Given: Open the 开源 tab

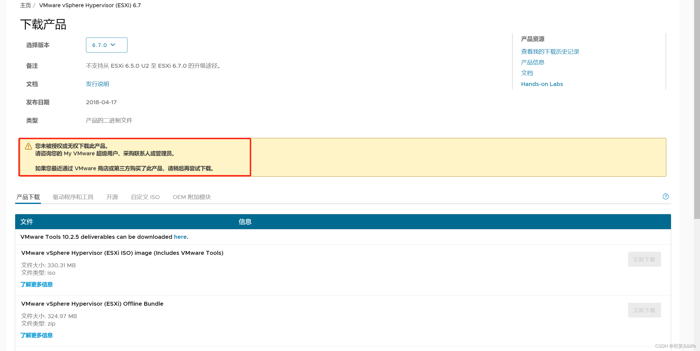Looking at the screenshot, I should coord(112,197).
